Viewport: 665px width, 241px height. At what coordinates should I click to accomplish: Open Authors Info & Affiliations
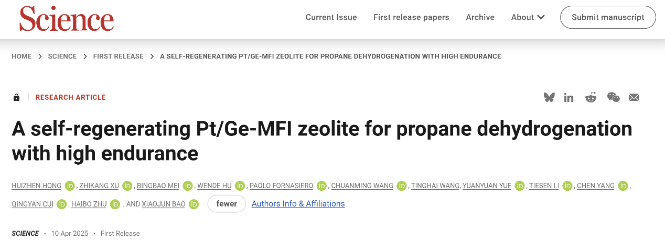[x=298, y=204]
